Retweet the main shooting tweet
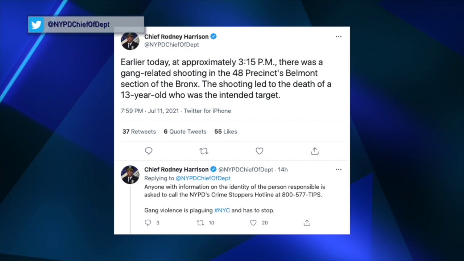 [204, 151]
